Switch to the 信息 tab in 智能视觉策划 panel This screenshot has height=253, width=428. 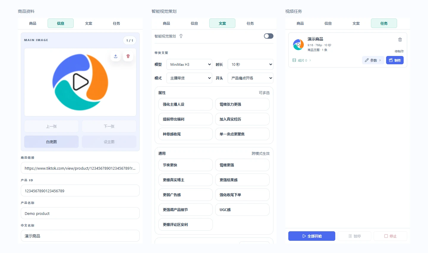(x=194, y=23)
